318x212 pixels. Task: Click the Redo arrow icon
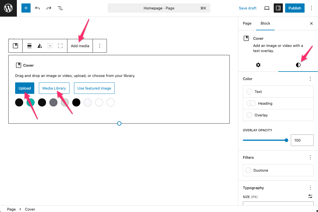coord(49,8)
